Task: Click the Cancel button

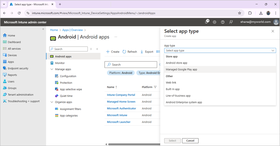Action: [x=190, y=140]
